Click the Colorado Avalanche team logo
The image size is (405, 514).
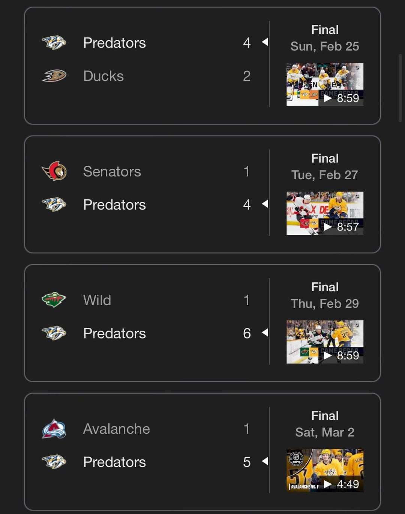click(54, 429)
